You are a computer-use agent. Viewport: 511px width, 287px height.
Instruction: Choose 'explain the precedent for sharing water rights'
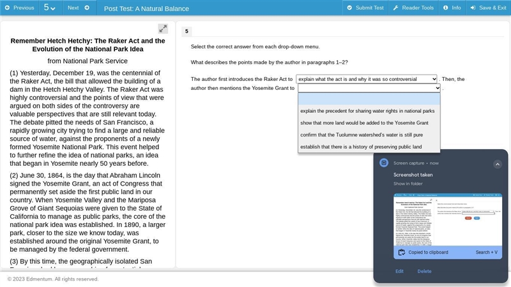369,111
